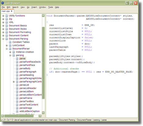Click the parseFrame page icon
This screenshot has width=143, height=126.
point(17,98)
